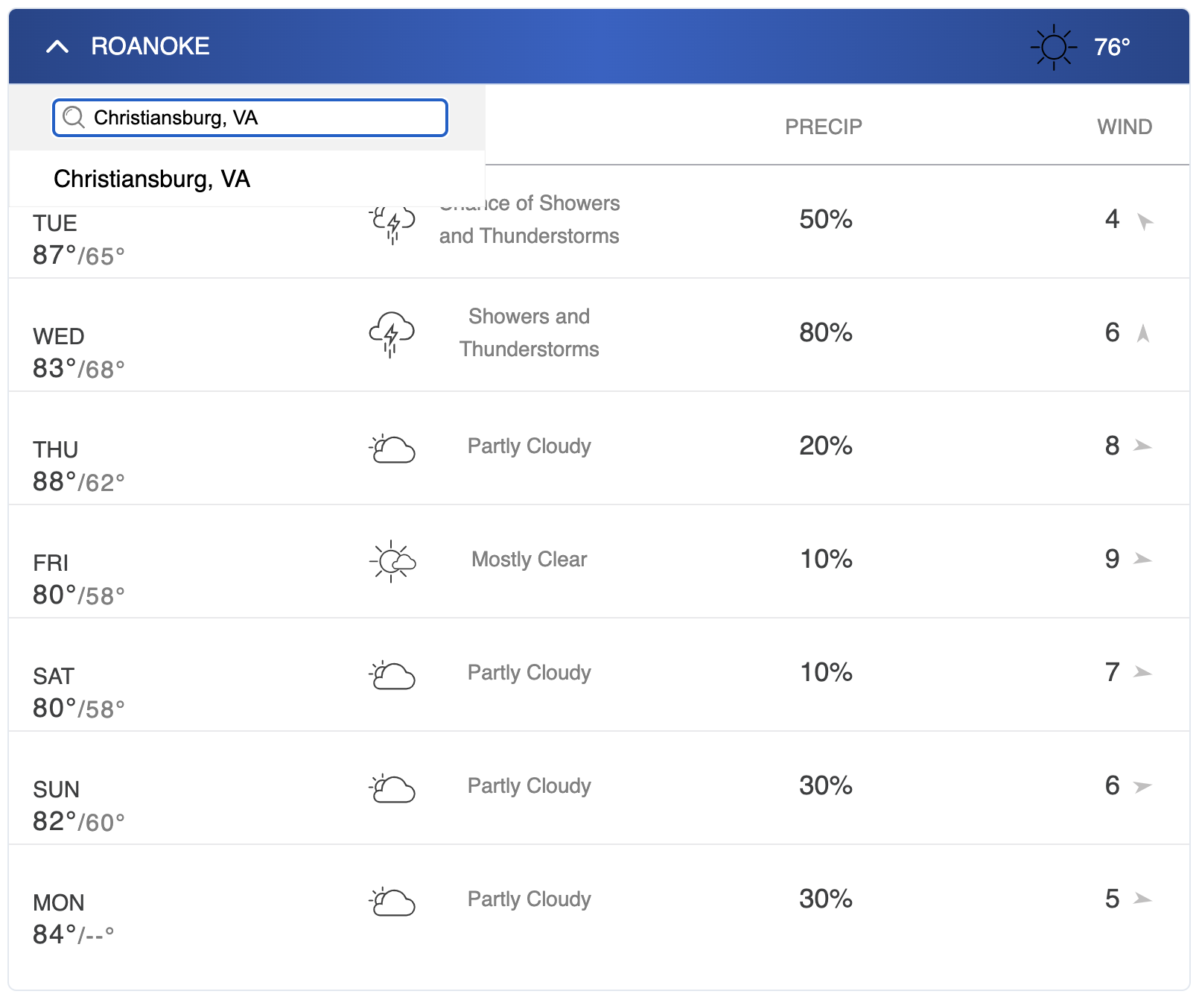Click the FRI day label

pos(51,563)
